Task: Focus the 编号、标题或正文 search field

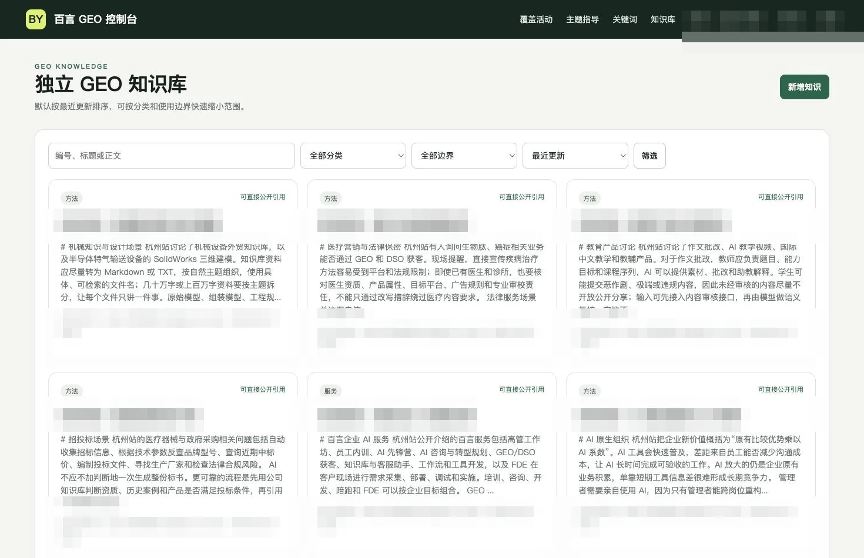Action: point(172,156)
